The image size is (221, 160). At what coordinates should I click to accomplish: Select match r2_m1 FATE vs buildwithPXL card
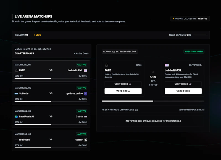click(51, 71)
